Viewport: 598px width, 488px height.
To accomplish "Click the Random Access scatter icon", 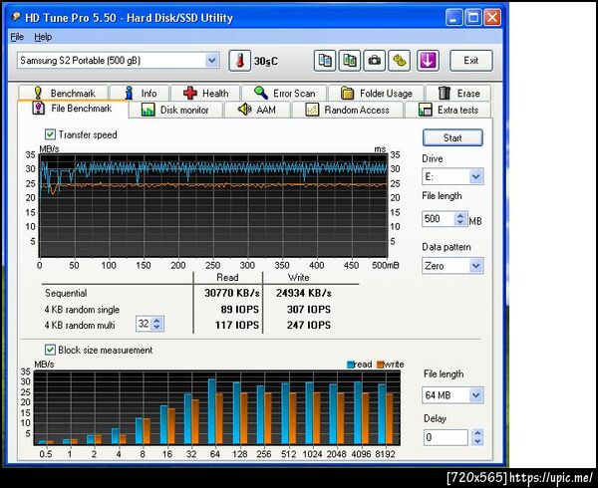I will 312,110.
